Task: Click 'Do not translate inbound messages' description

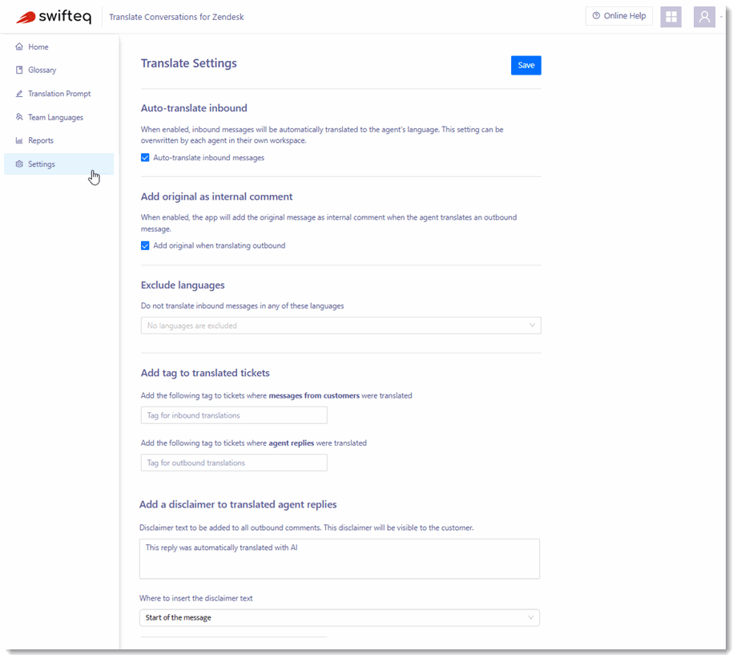Action: [x=242, y=306]
